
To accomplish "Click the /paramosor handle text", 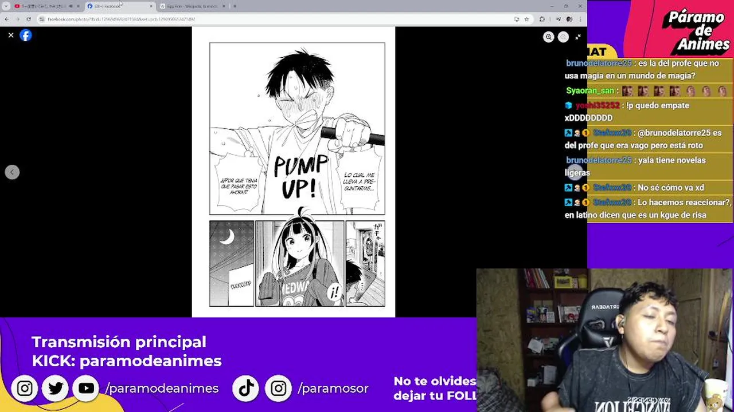I will [333, 389].
